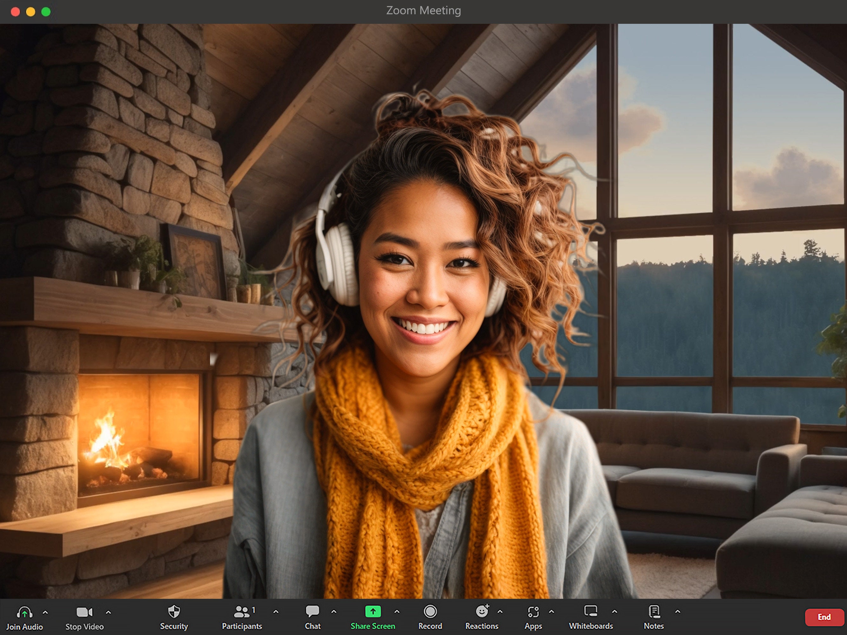Begin recording the meeting

[430, 612]
